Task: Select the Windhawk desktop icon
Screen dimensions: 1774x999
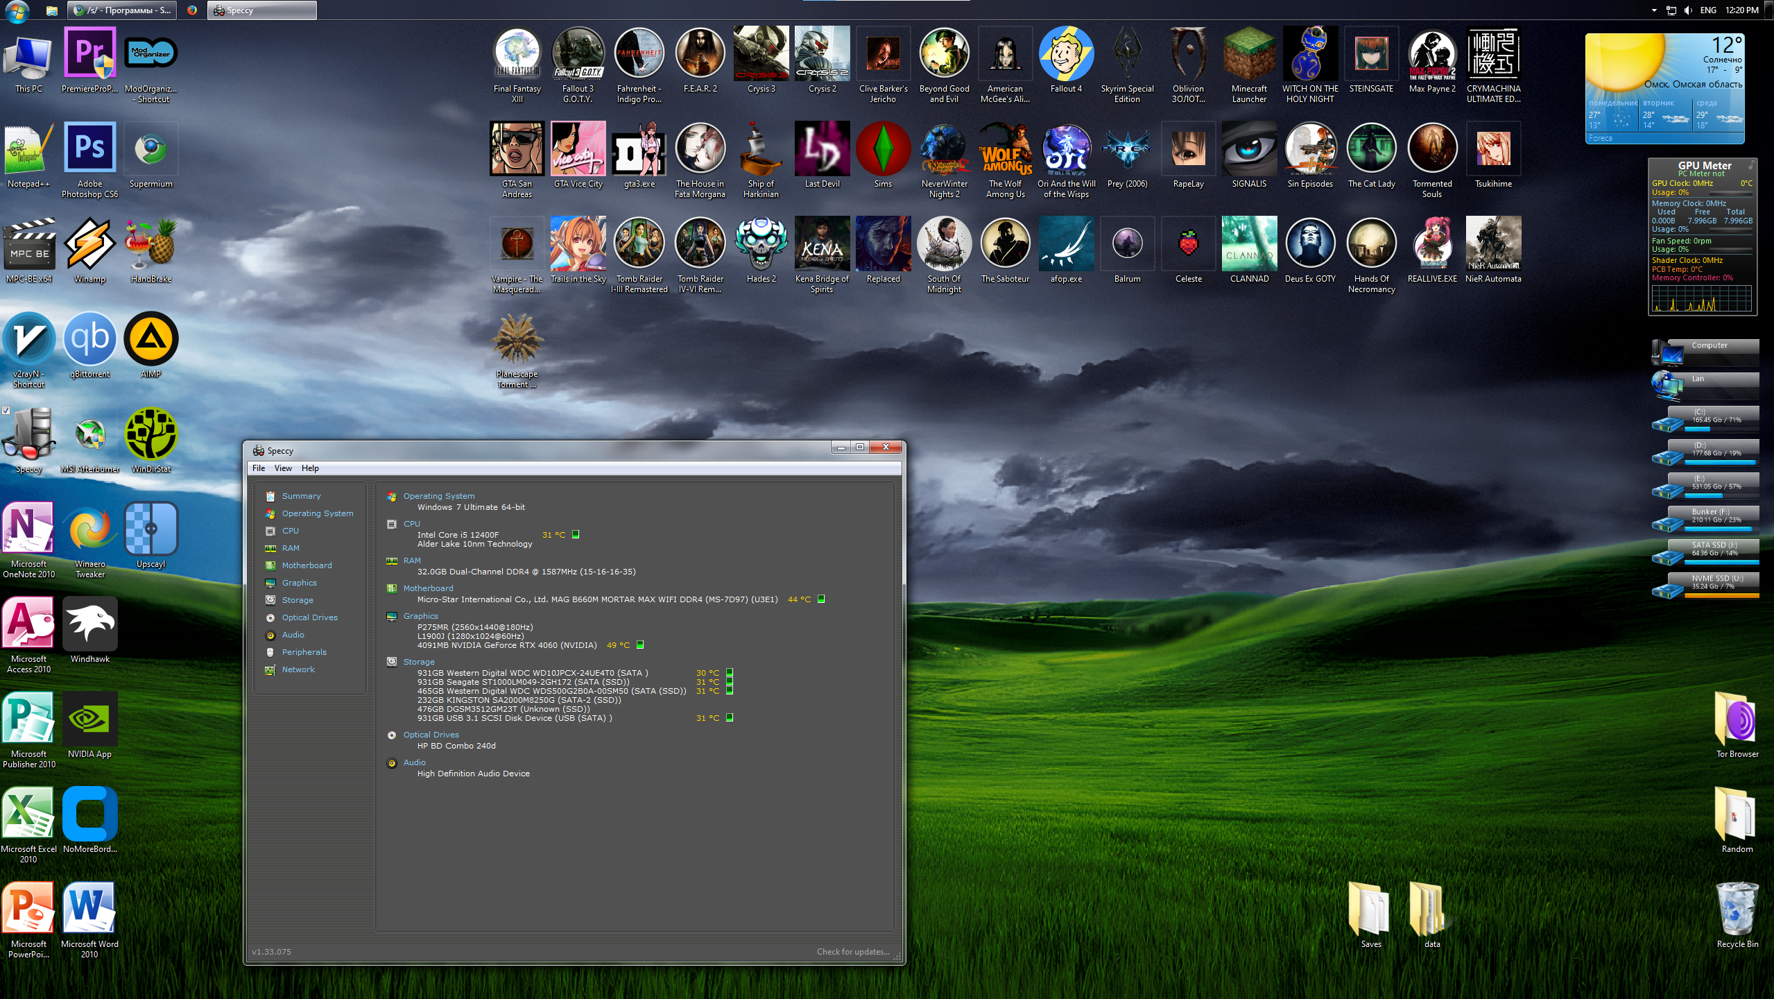Action: tap(89, 631)
